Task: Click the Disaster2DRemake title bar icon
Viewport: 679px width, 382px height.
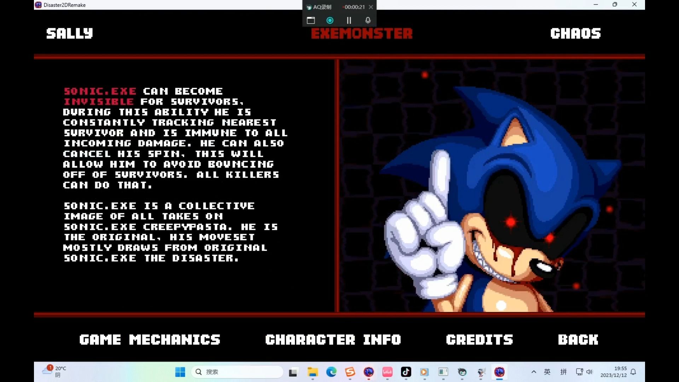Action: pos(38,5)
